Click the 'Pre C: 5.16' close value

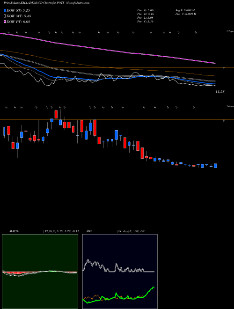point(146,22)
